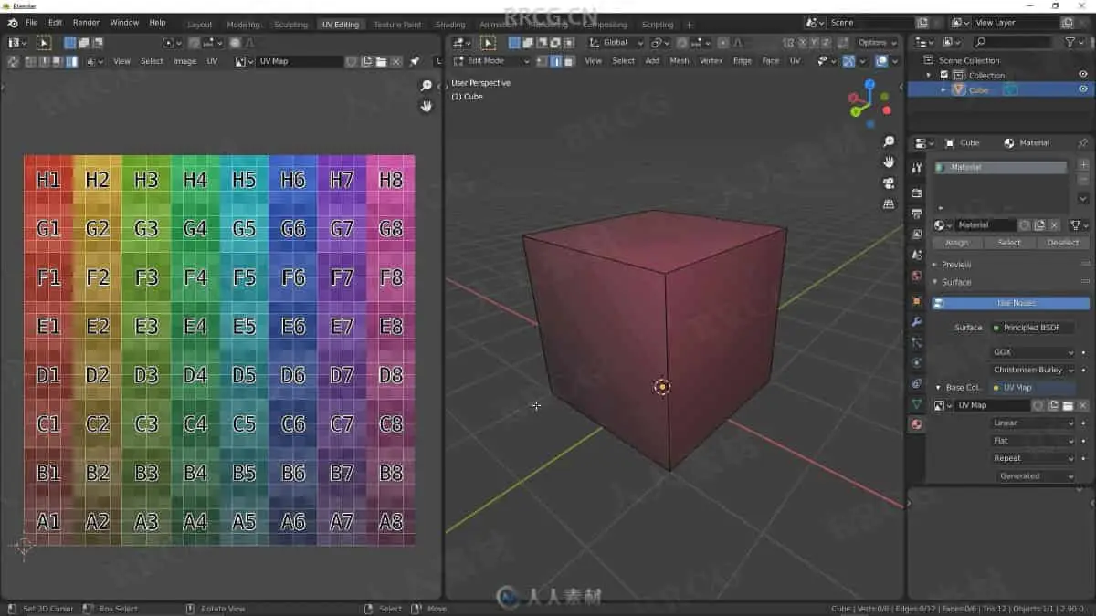
Task: Open image folder icon in UV editor header
Action: [381, 61]
